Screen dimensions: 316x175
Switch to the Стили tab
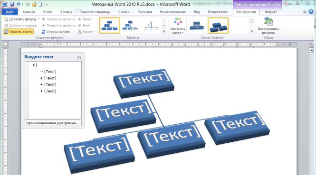click(x=48, y=12)
